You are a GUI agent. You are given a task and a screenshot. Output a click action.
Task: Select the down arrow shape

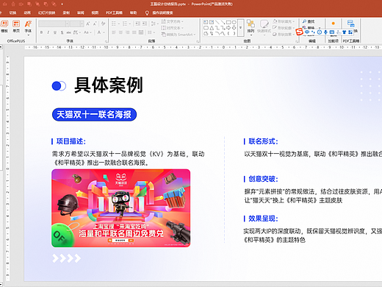tap(234, 28)
